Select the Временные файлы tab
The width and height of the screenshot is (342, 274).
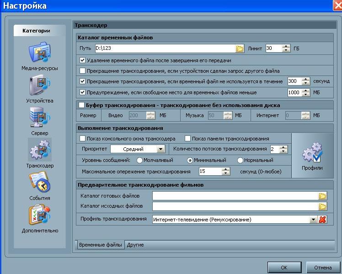pyautogui.click(x=100, y=245)
